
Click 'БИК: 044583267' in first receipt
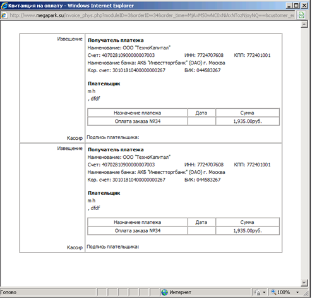(203, 70)
